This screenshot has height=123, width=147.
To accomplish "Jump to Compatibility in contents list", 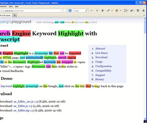I will click(x=103, y=70).
